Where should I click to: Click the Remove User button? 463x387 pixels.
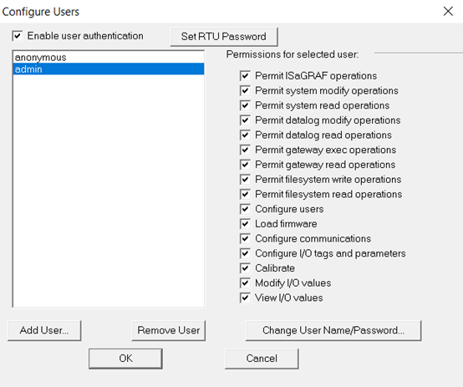coord(169,330)
